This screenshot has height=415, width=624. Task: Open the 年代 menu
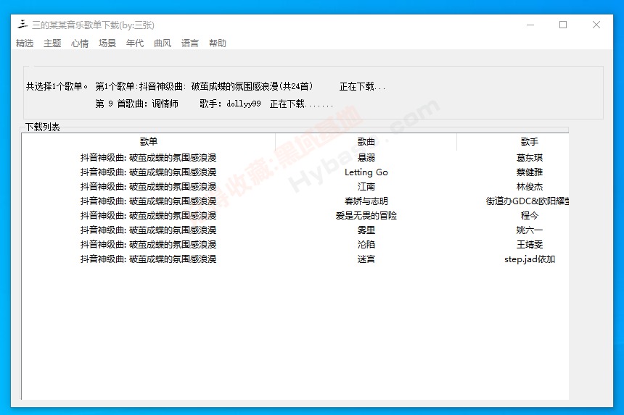click(x=135, y=43)
